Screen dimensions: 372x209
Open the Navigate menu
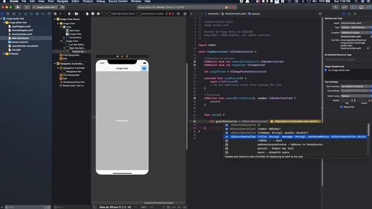click(62, 1)
